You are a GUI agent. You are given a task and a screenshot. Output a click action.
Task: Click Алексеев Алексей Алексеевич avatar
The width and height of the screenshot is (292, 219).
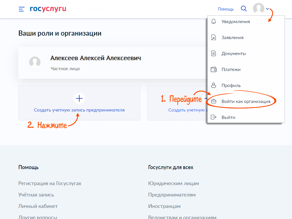[x=35, y=62]
